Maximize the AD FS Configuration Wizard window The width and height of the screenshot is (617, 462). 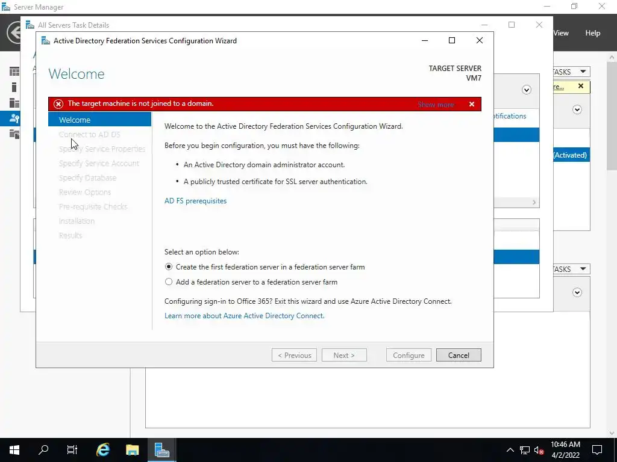click(x=452, y=40)
